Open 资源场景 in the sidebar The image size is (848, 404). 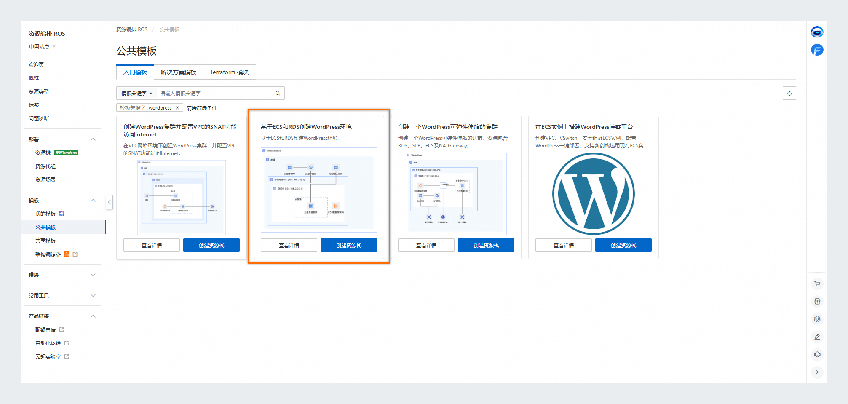pos(45,179)
